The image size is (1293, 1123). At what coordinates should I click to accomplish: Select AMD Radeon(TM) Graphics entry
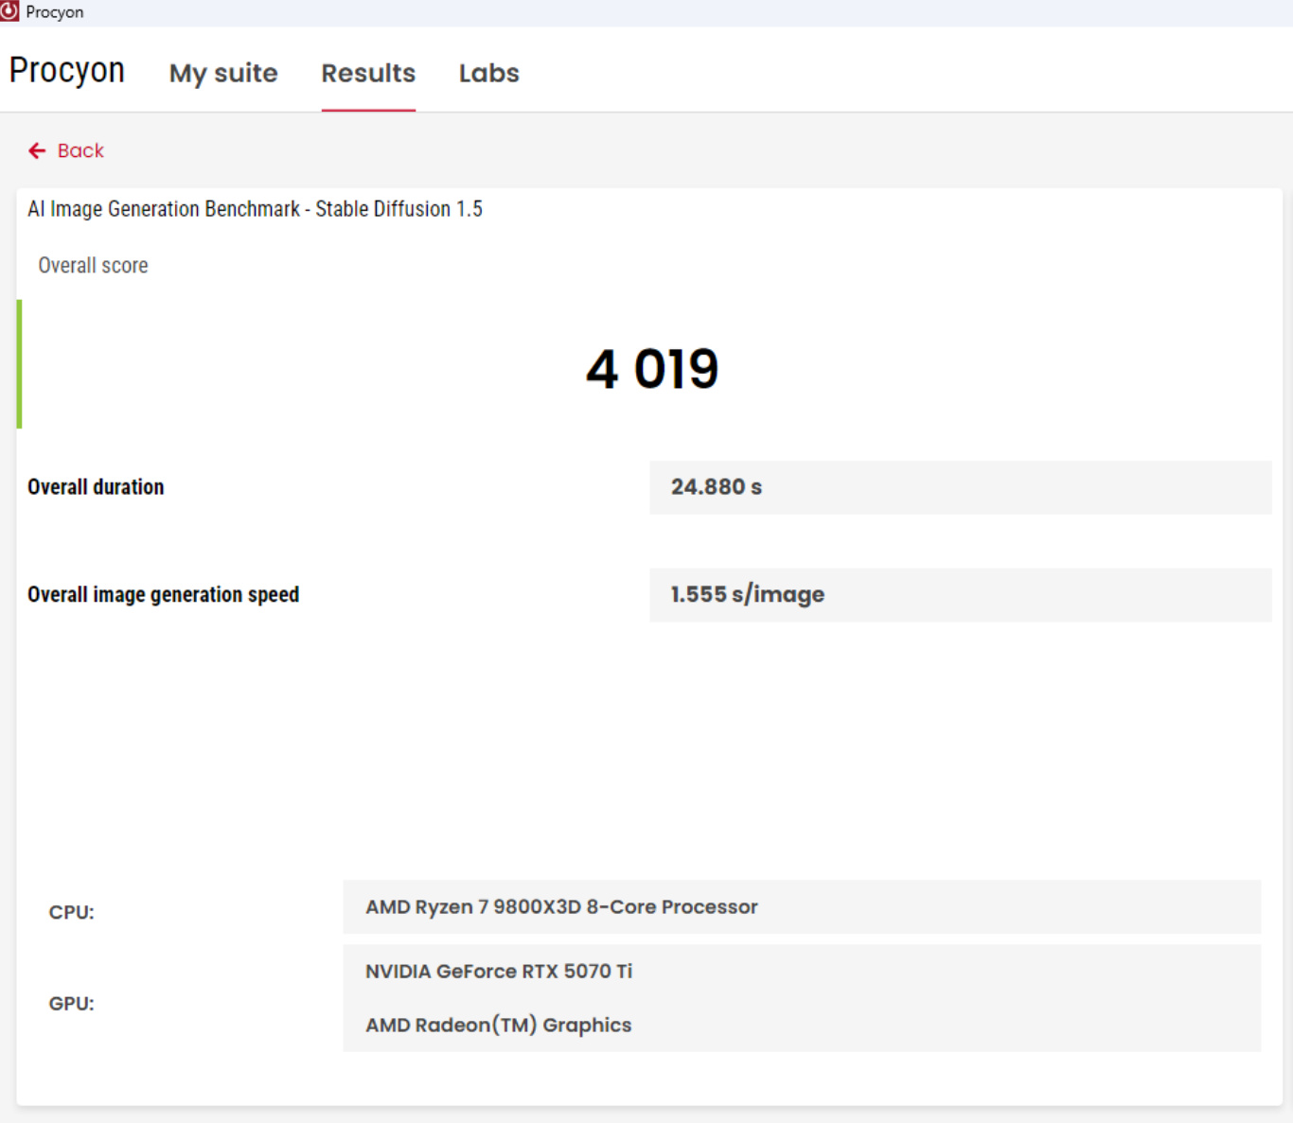click(x=499, y=1025)
